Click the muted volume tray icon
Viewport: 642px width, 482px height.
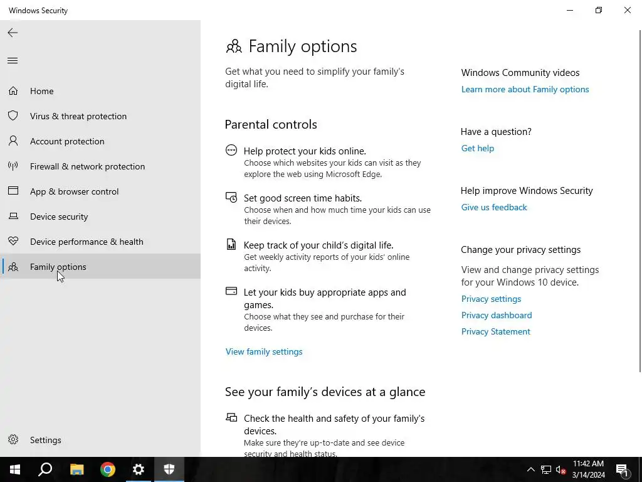(561, 469)
